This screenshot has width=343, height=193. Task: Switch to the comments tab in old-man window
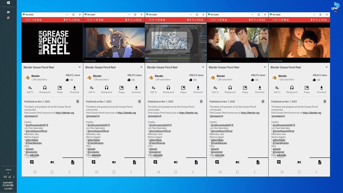94,162
